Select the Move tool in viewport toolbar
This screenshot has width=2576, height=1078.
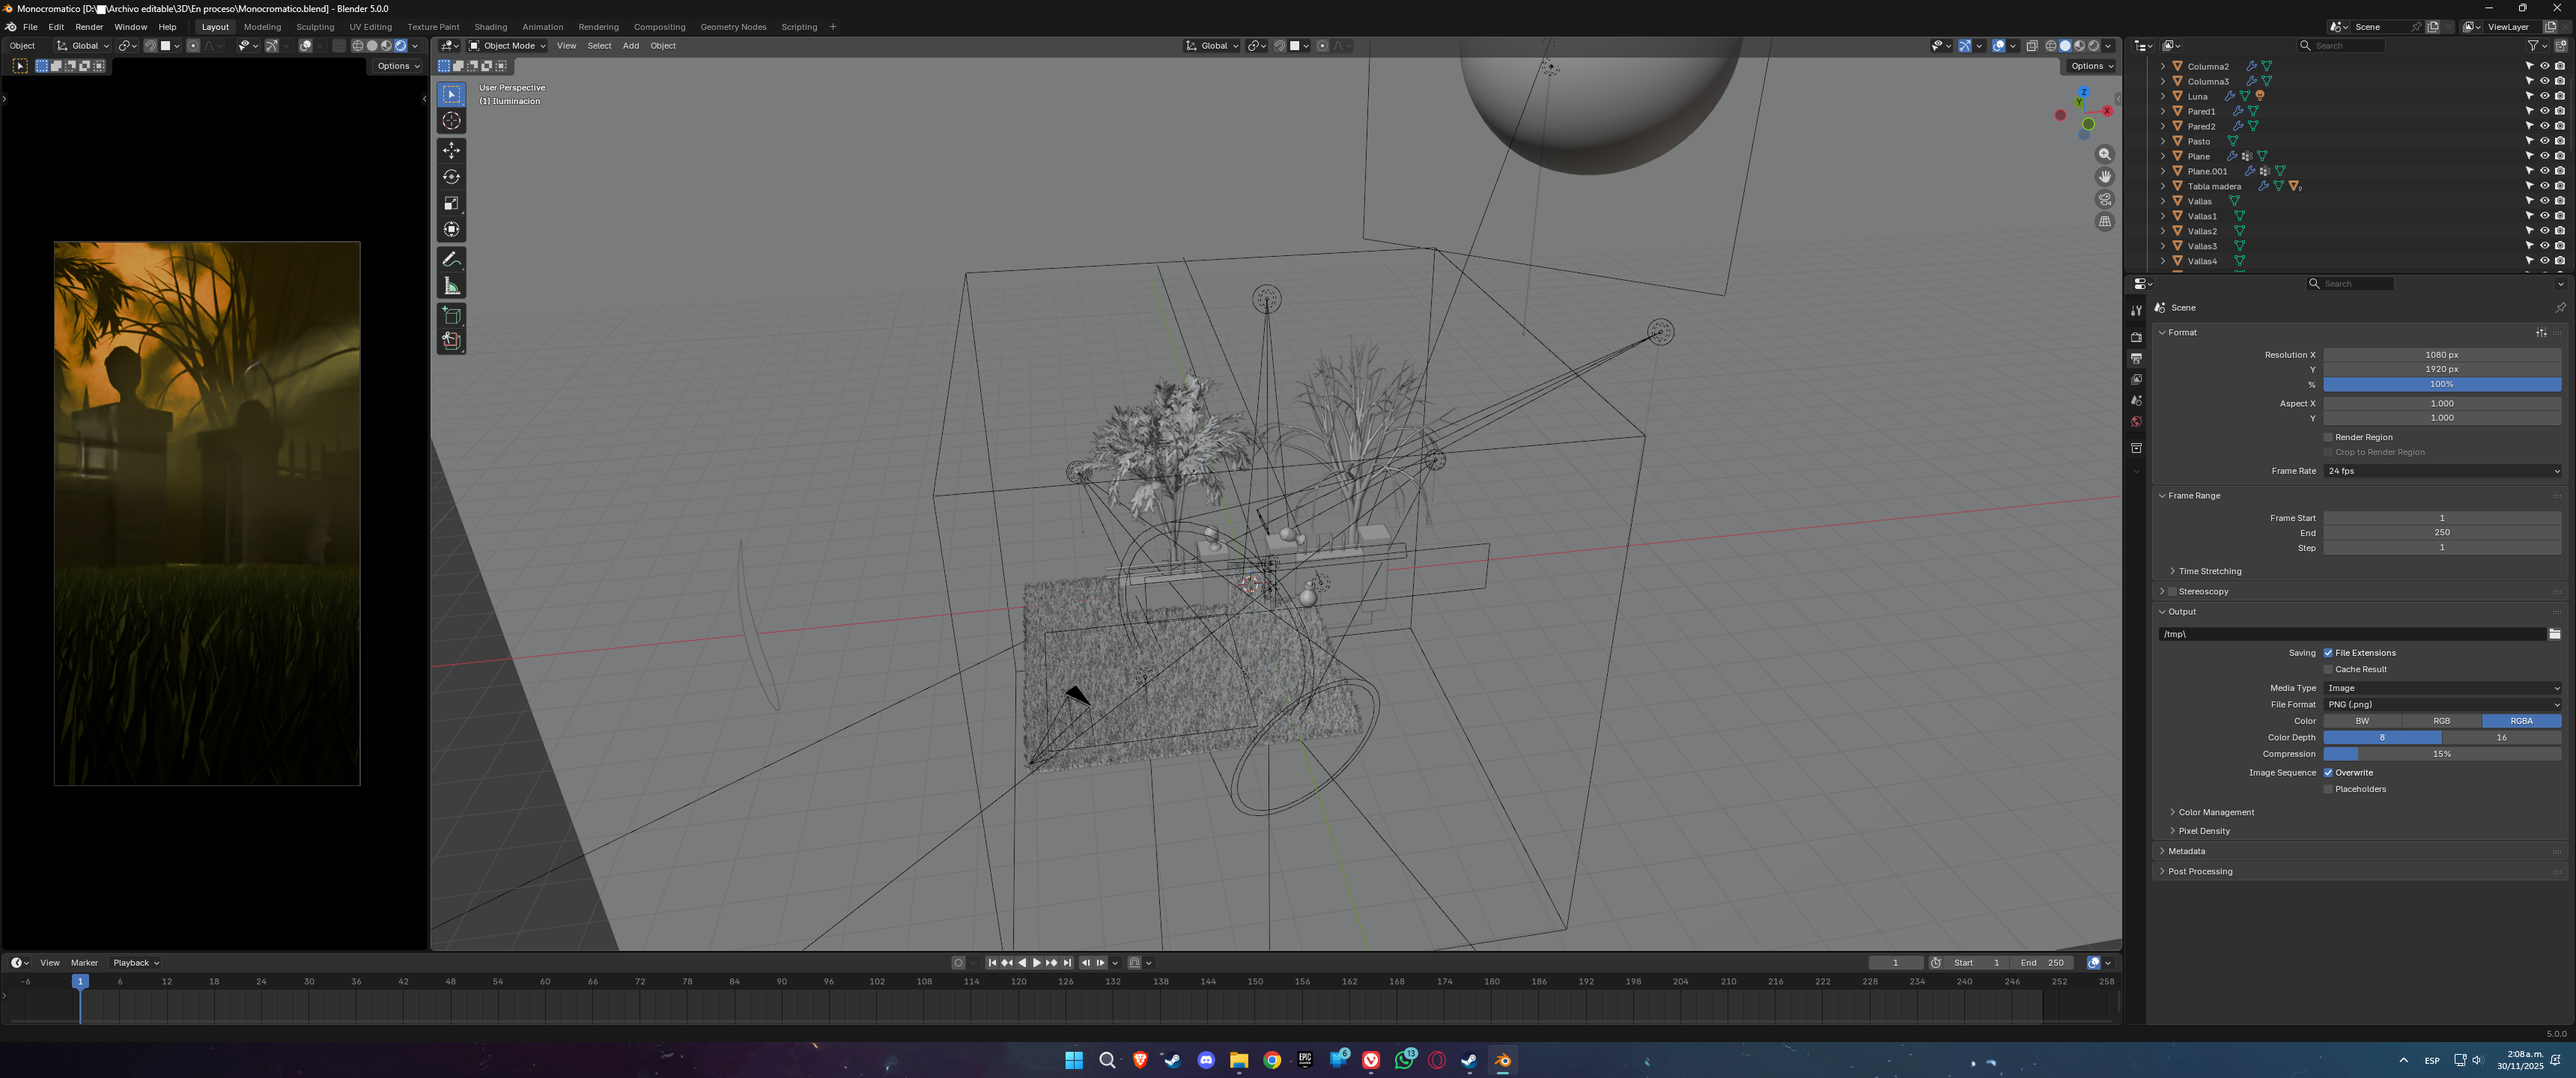click(x=452, y=150)
